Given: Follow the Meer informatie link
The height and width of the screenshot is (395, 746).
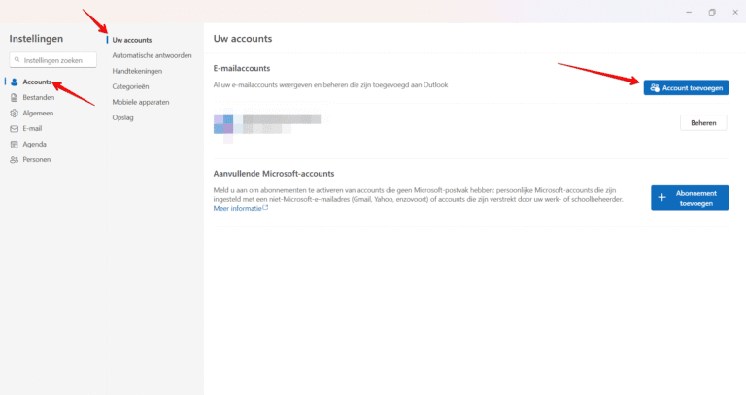Looking at the screenshot, I should (x=237, y=207).
